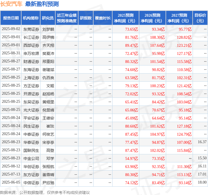Click the 东吴证券 institution cell
This screenshot has width=208, height=195.
(x=31, y=102)
